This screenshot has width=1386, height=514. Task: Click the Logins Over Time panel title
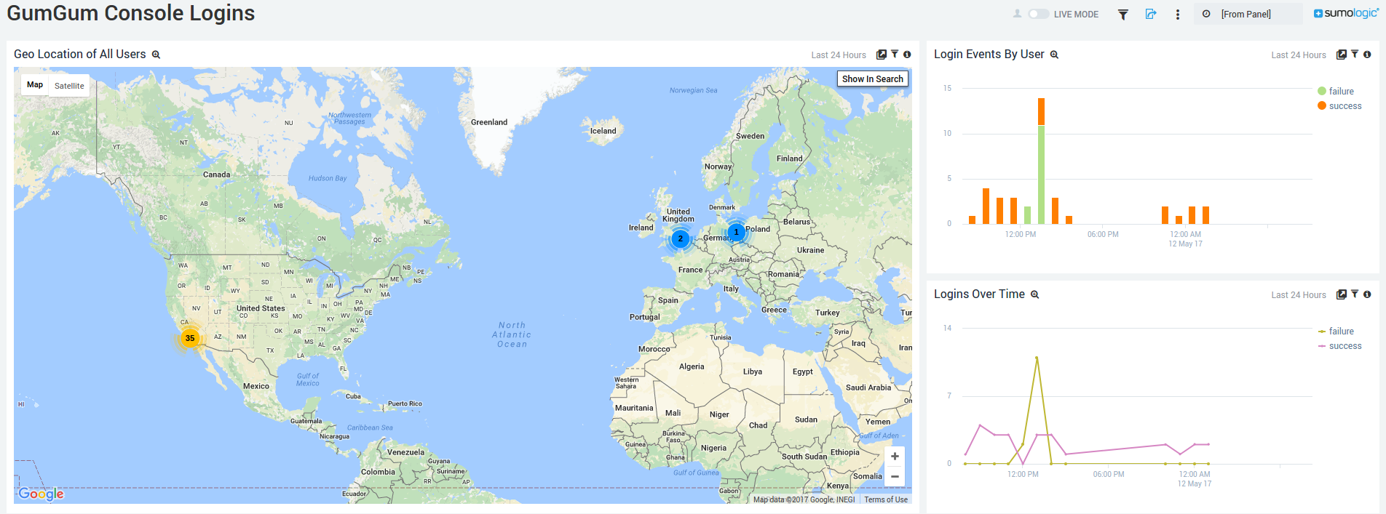coord(979,294)
